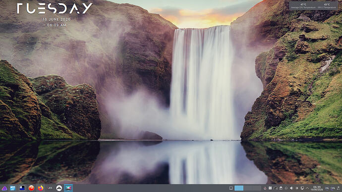The height and width of the screenshot is (192, 342).
Task: Select the highlighted active window in taskbar
Action: 68,188
